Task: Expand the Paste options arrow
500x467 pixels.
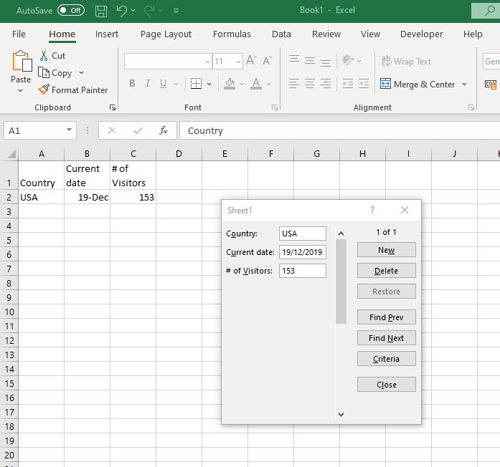Action: pos(20,91)
